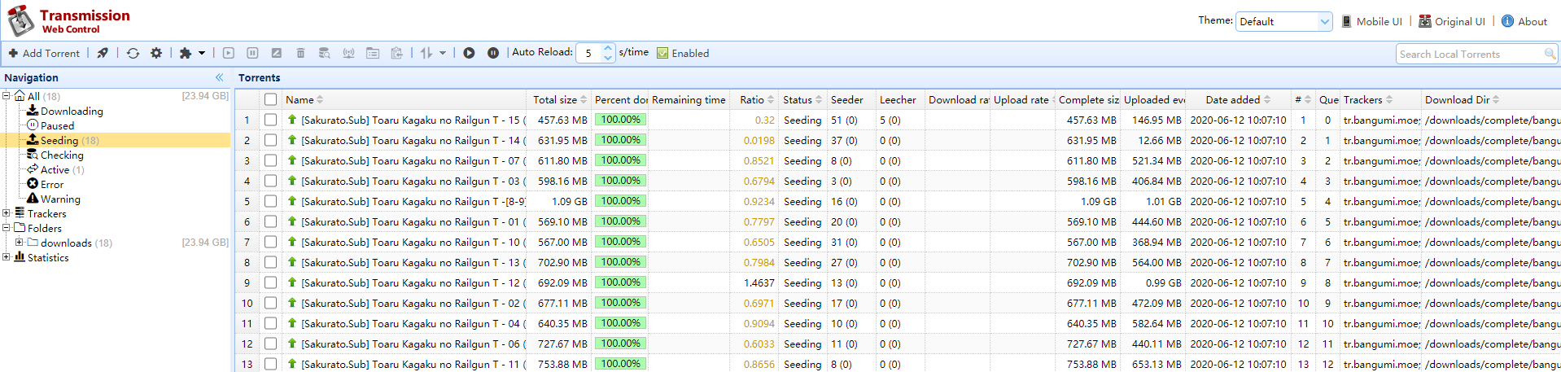Click the Search Local Torrents field

pyautogui.click(x=1468, y=54)
